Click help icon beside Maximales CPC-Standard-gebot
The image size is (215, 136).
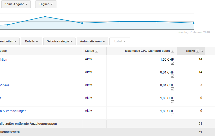click(172, 51)
